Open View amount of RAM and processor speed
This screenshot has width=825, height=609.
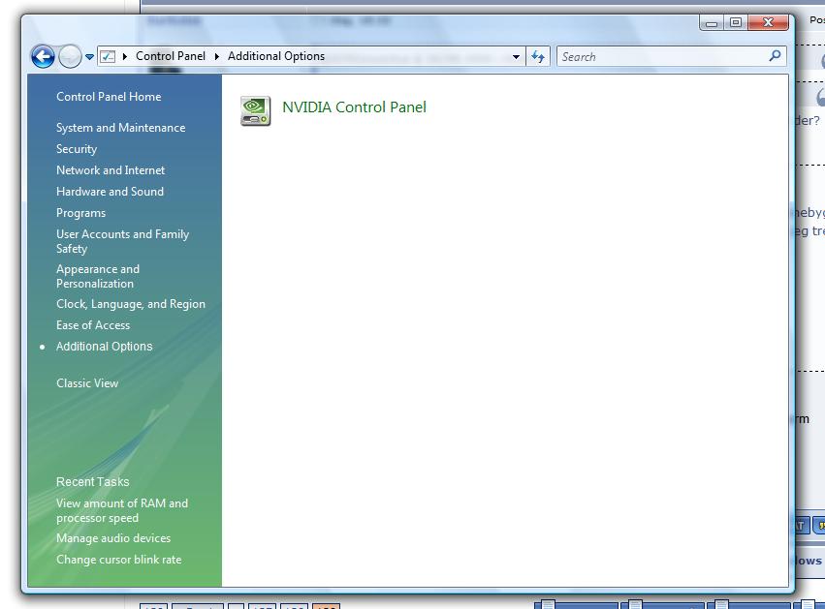[x=122, y=511]
